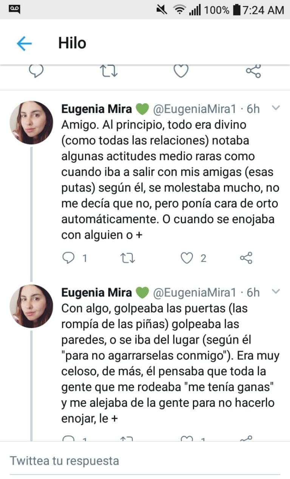Open dropdown chevron on first Eugenia Mira tweet
Screen dimensions: 290x479
click(x=276, y=108)
